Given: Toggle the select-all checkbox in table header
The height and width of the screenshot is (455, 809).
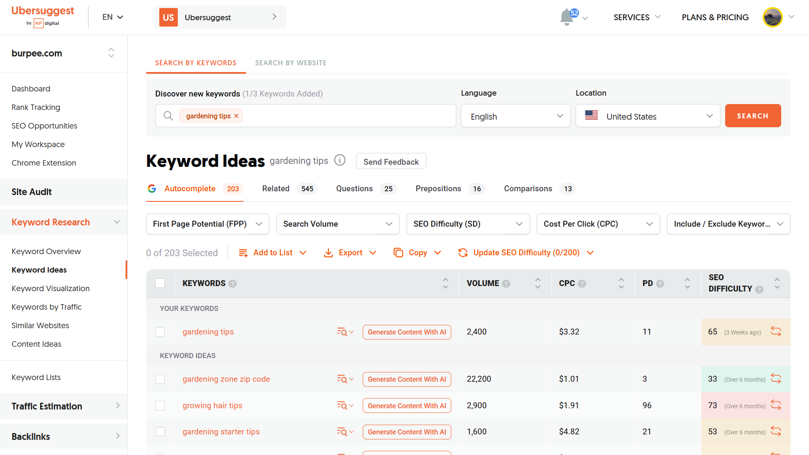Looking at the screenshot, I should (x=160, y=283).
